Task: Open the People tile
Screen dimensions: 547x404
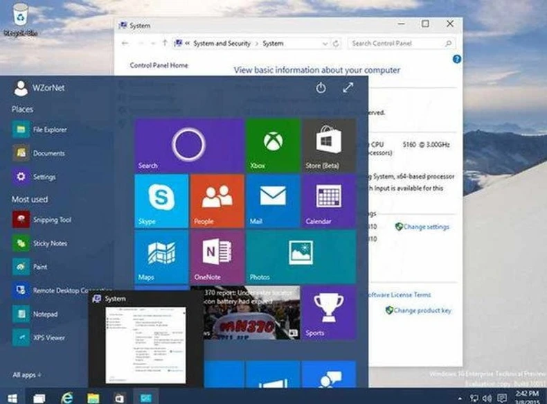Action: [217, 200]
